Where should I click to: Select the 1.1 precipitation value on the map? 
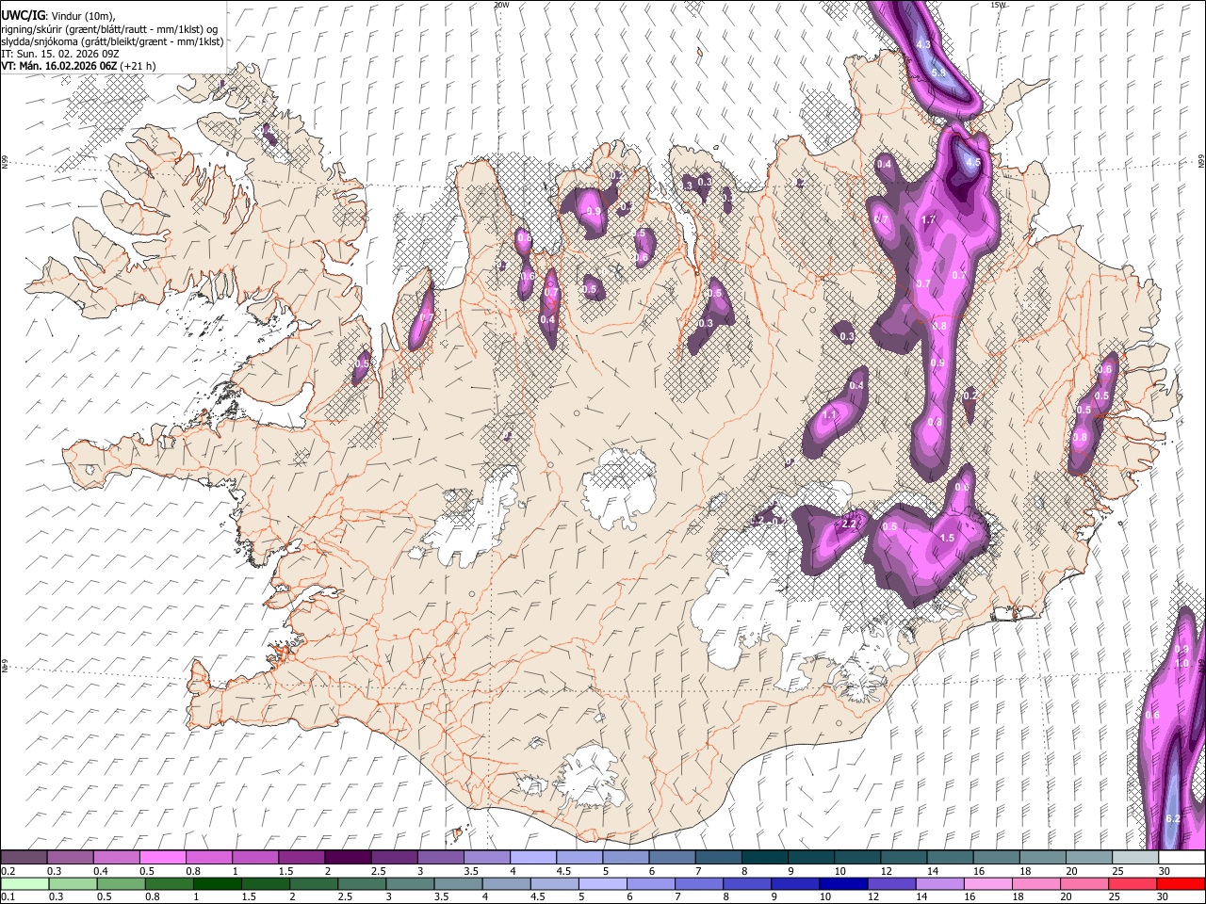click(830, 414)
